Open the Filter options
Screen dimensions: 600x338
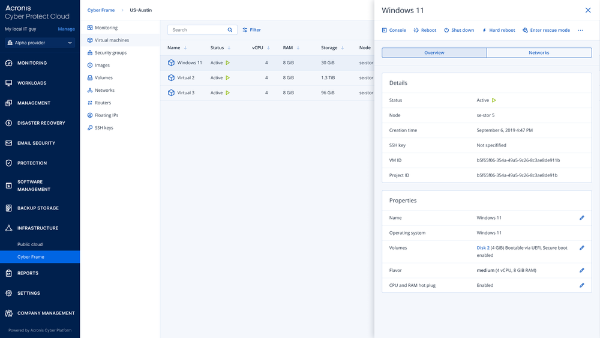(x=251, y=30)
